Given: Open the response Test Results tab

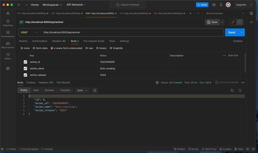Looking at the screenshot, I should tap(63, 82).
